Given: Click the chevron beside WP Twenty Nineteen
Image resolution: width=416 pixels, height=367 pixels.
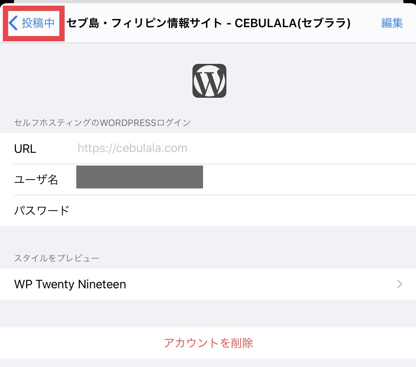Looking at the screenshot, I should (x=399, y=284).
